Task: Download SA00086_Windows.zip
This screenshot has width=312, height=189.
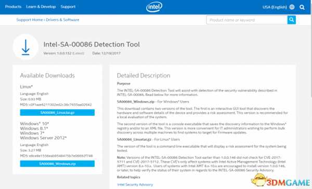Action: coord(57,163)
